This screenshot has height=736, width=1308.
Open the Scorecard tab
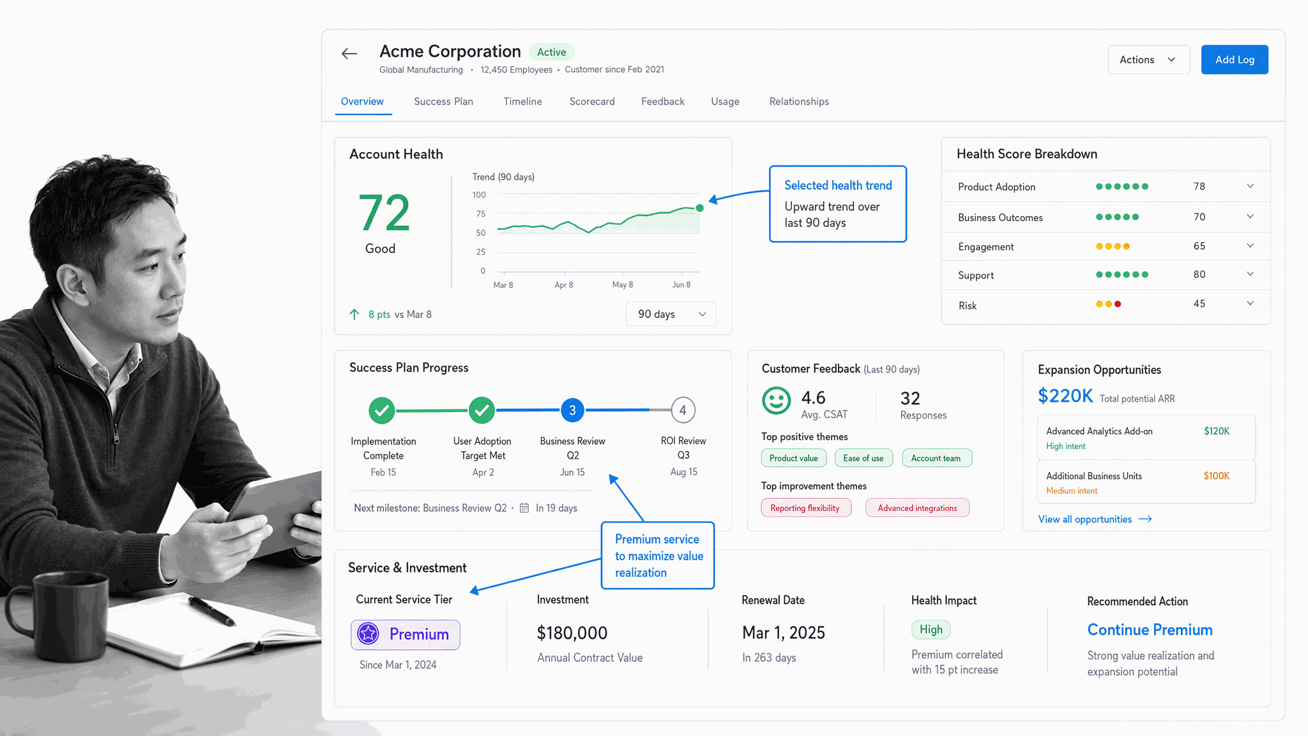click(592, 102)
